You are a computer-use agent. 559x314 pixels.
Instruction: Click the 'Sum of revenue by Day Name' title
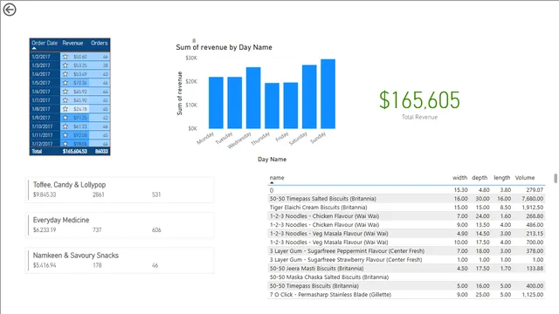[x=224, y=47]
